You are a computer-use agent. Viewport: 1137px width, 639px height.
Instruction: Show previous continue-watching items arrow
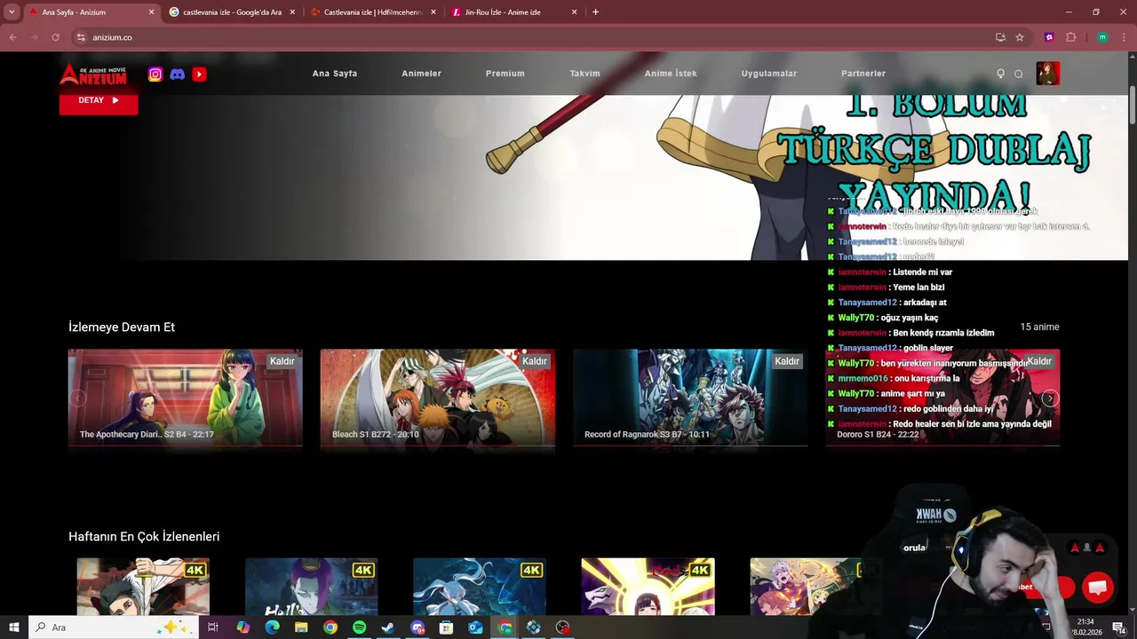click(x=78, y=398)
